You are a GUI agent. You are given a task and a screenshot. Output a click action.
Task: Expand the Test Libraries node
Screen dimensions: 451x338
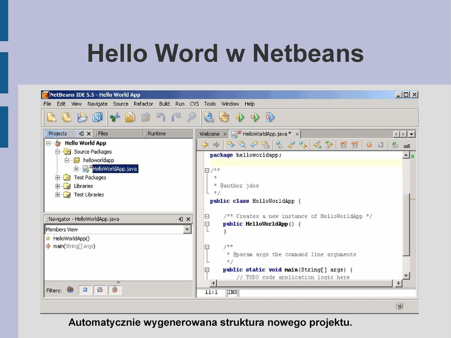57,195
